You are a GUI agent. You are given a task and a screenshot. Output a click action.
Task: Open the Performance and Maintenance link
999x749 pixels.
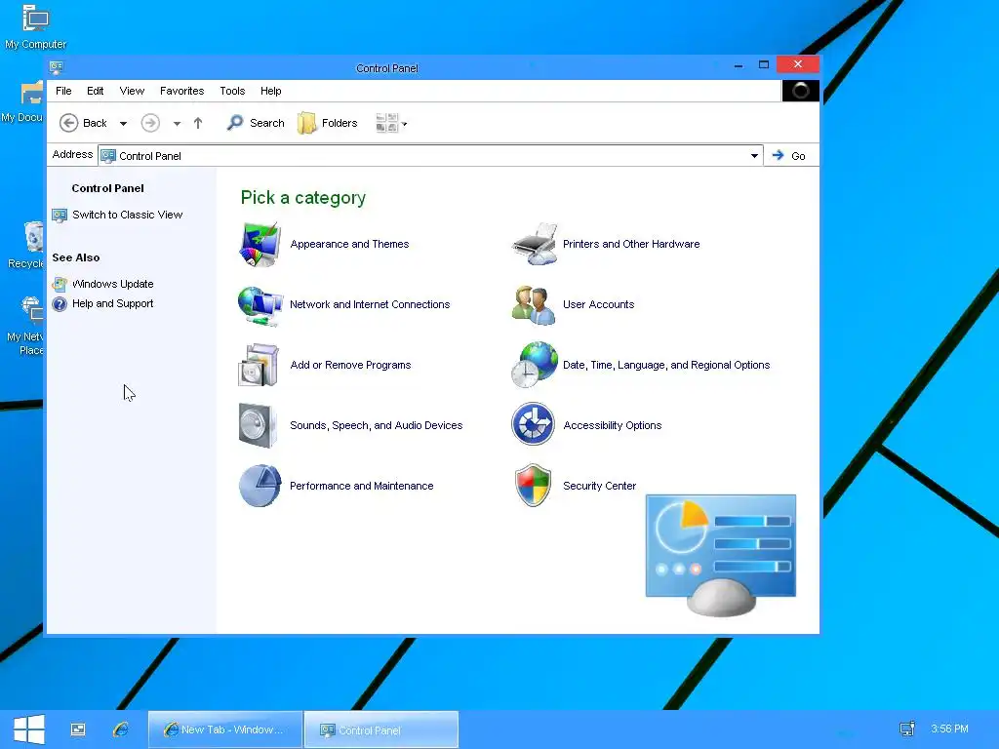[362, 486]
